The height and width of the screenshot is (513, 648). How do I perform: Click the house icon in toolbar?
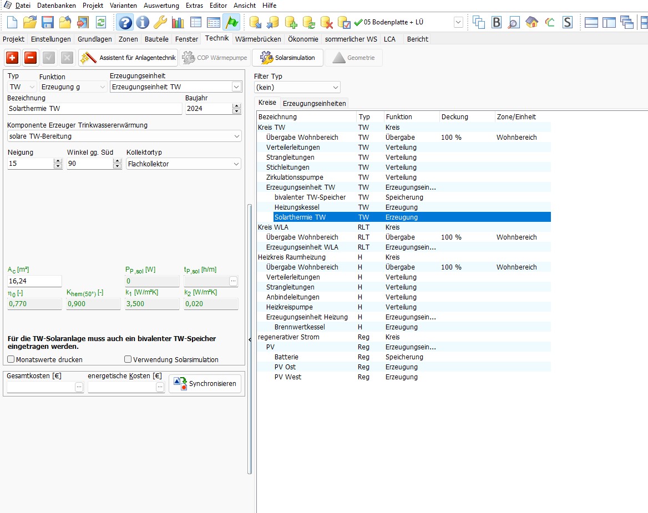[x=531, y=22]
